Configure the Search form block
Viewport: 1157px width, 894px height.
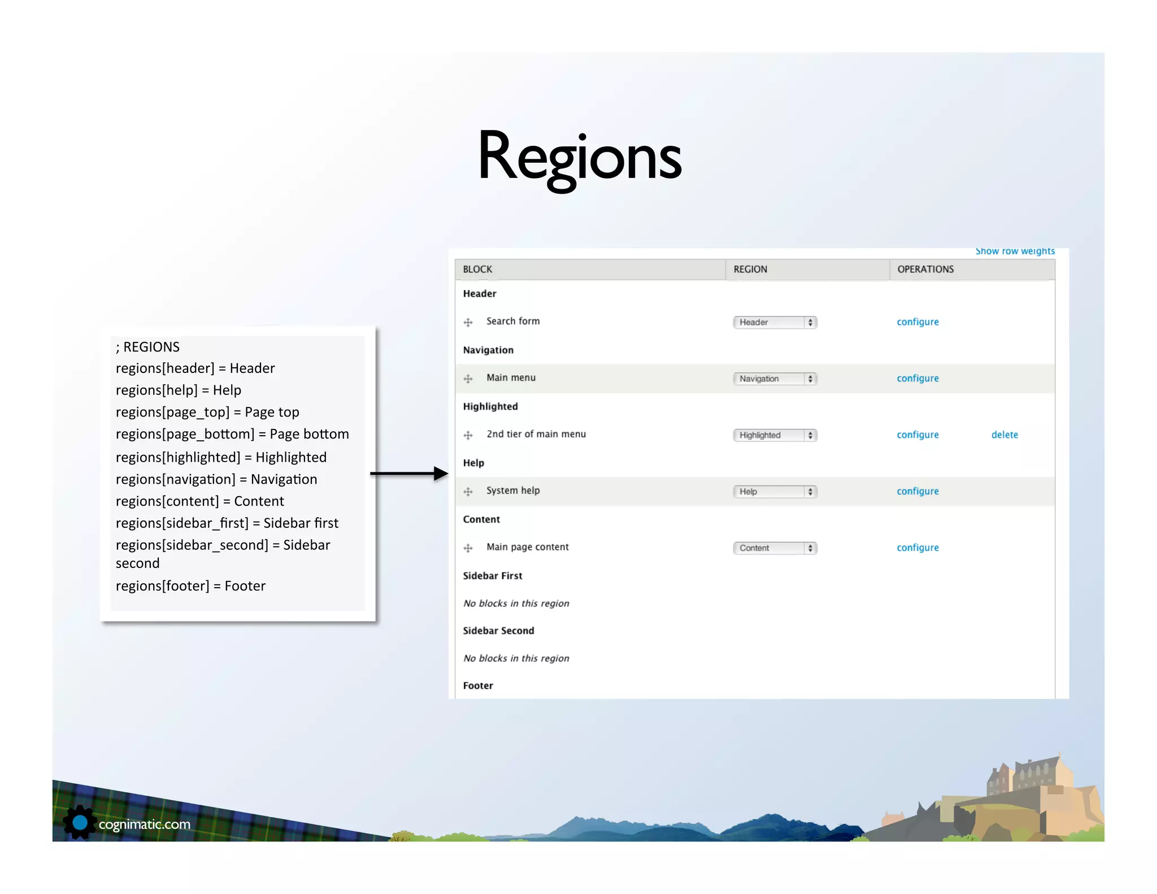coord(917,322)
